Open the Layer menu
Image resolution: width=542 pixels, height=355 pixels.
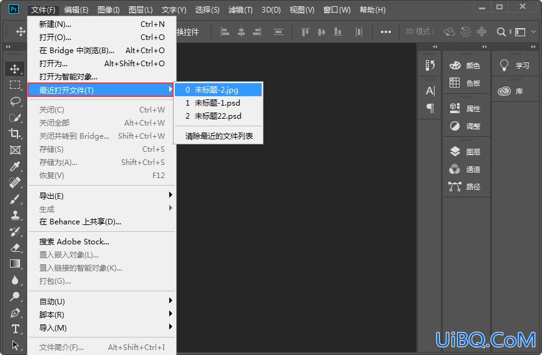coord(140,10)
